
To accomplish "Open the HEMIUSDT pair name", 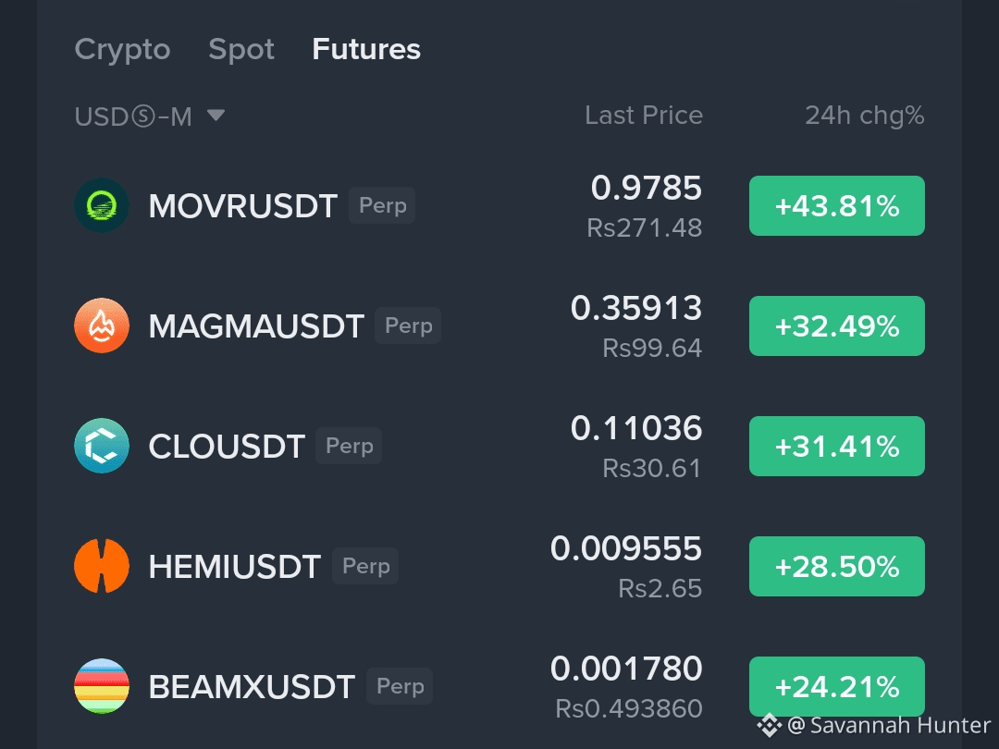I will click(234, 566).
